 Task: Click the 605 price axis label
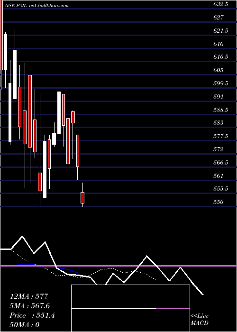(x=219, y=70)
